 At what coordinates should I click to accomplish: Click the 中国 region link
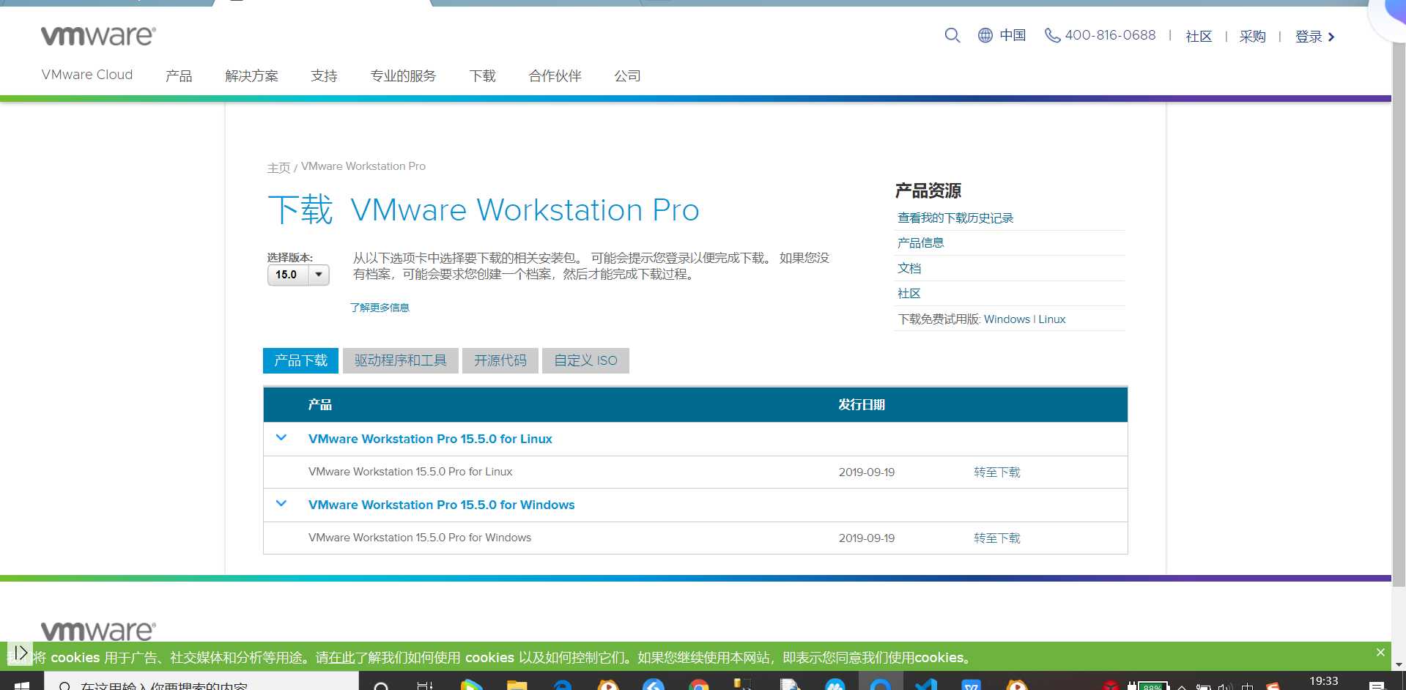point(1013,35)
